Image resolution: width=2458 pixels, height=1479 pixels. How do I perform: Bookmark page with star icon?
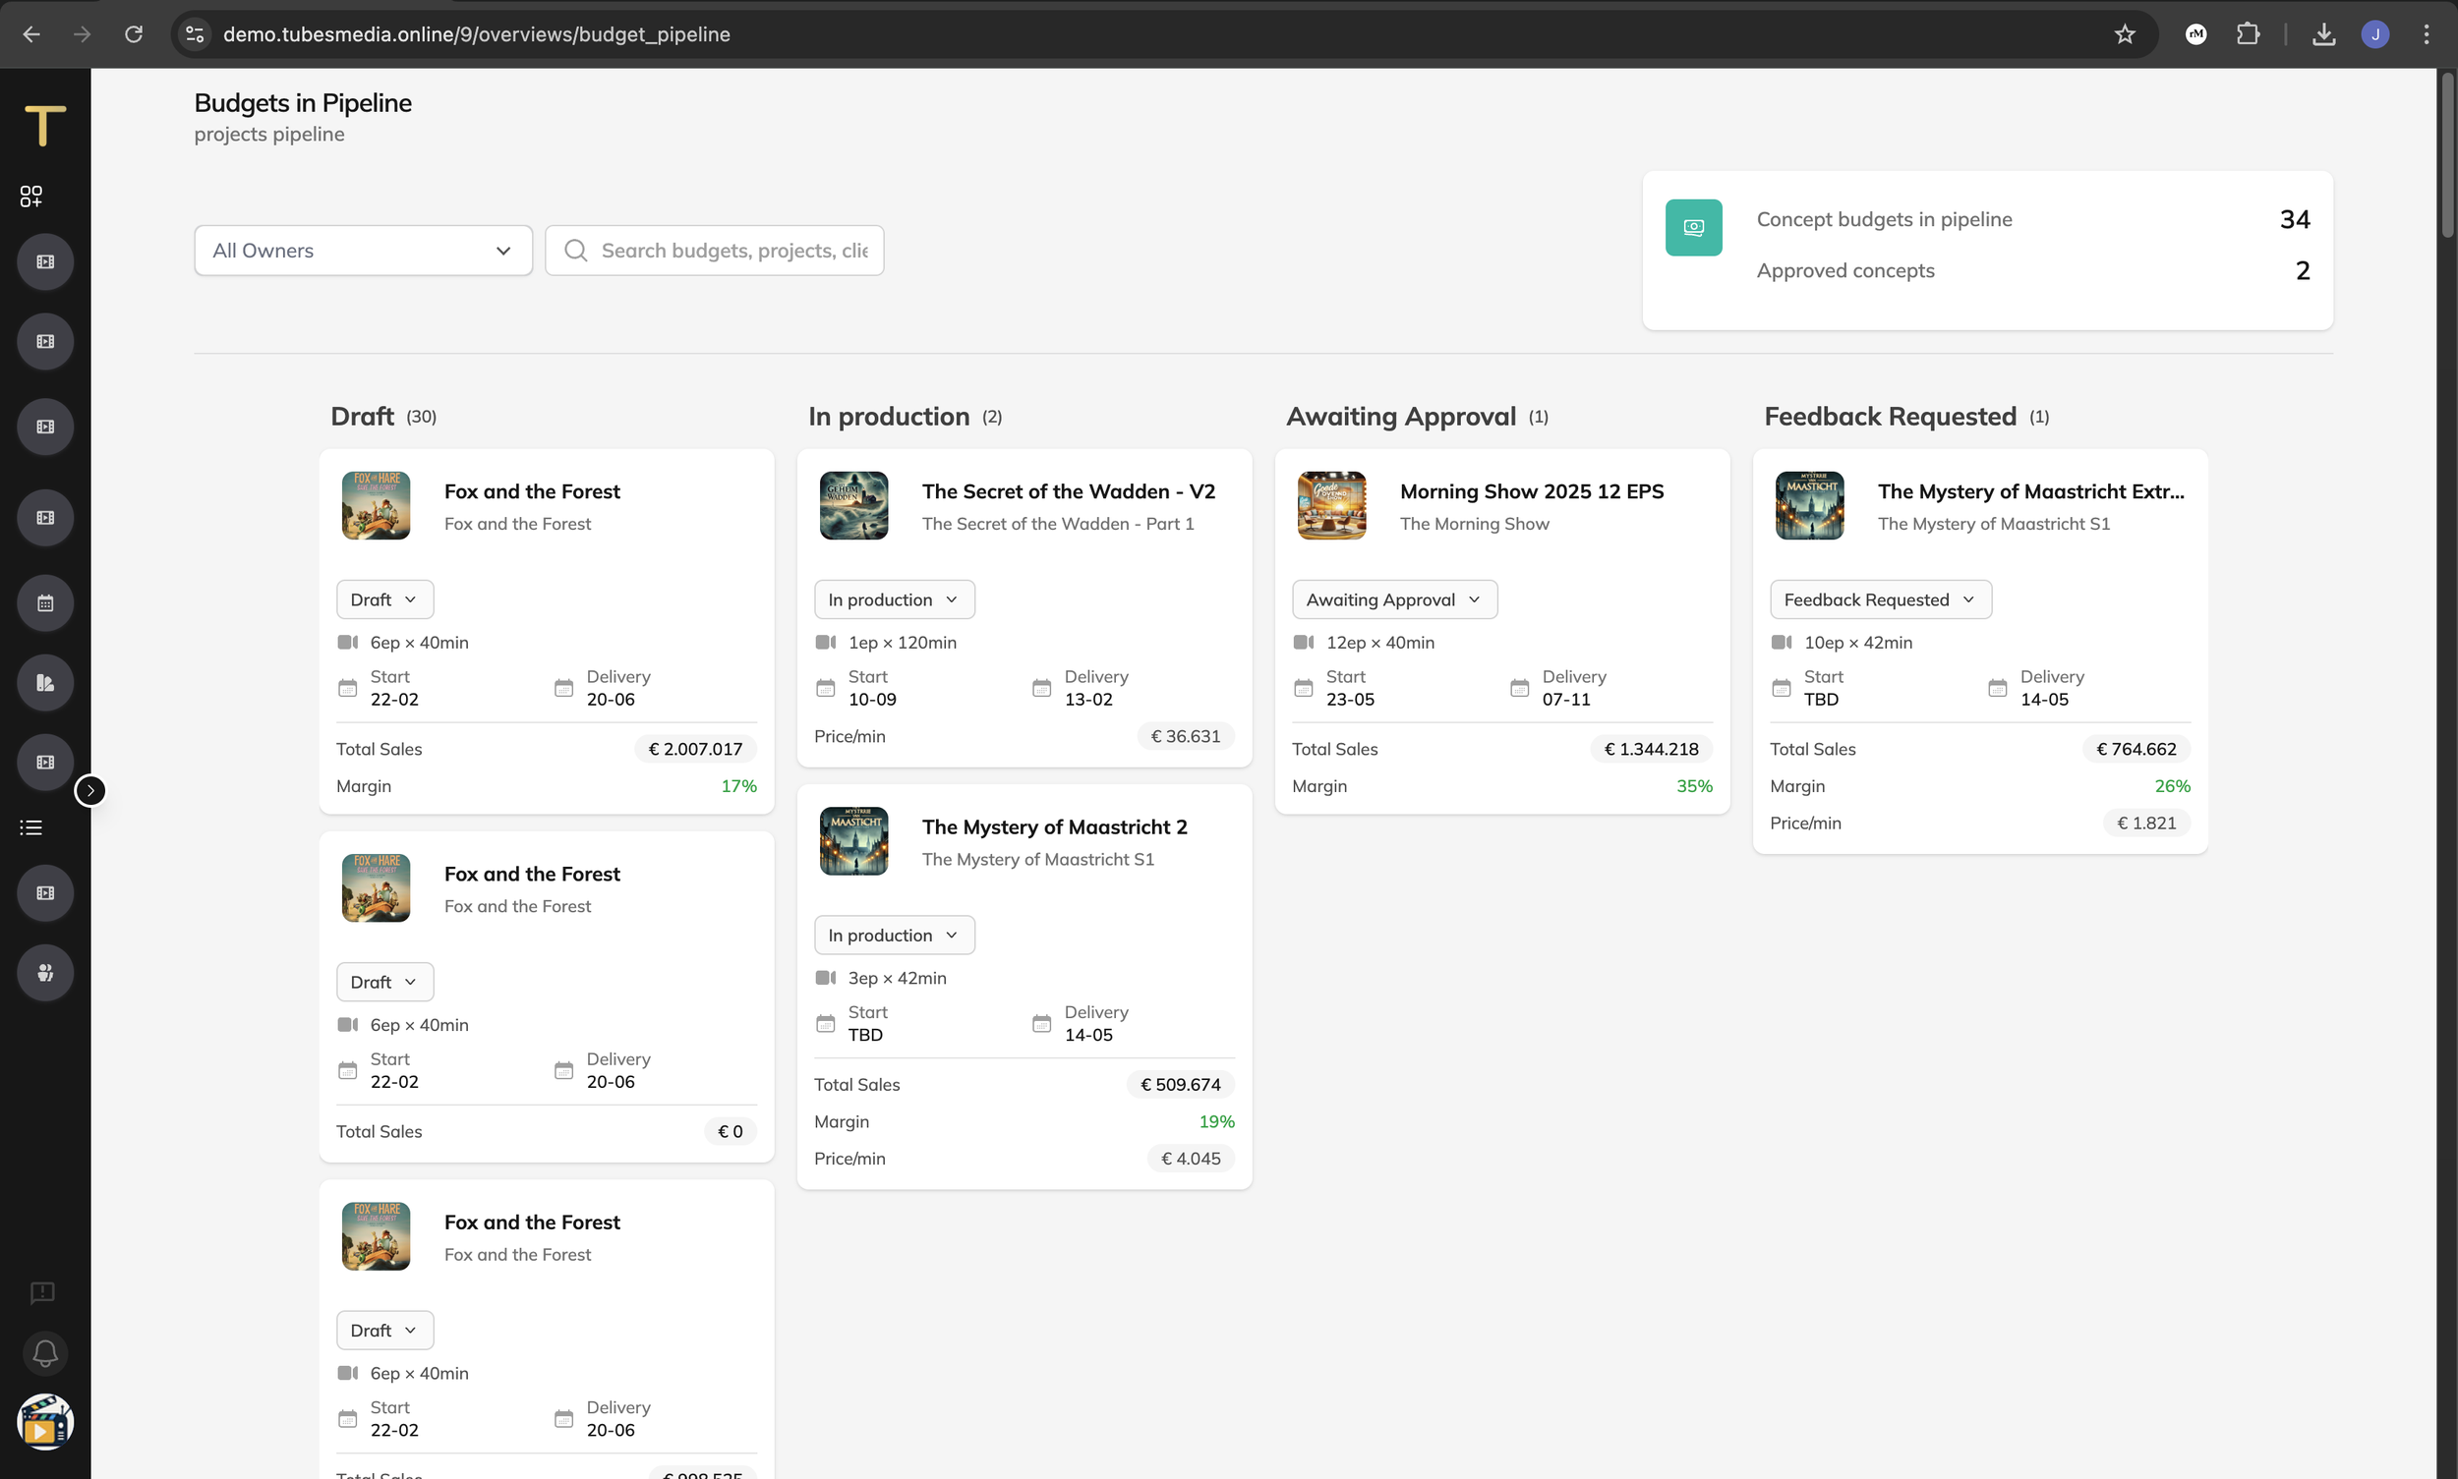click(x=2125, y=33)
